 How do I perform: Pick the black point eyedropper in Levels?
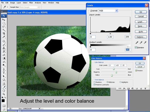(137, 43)
